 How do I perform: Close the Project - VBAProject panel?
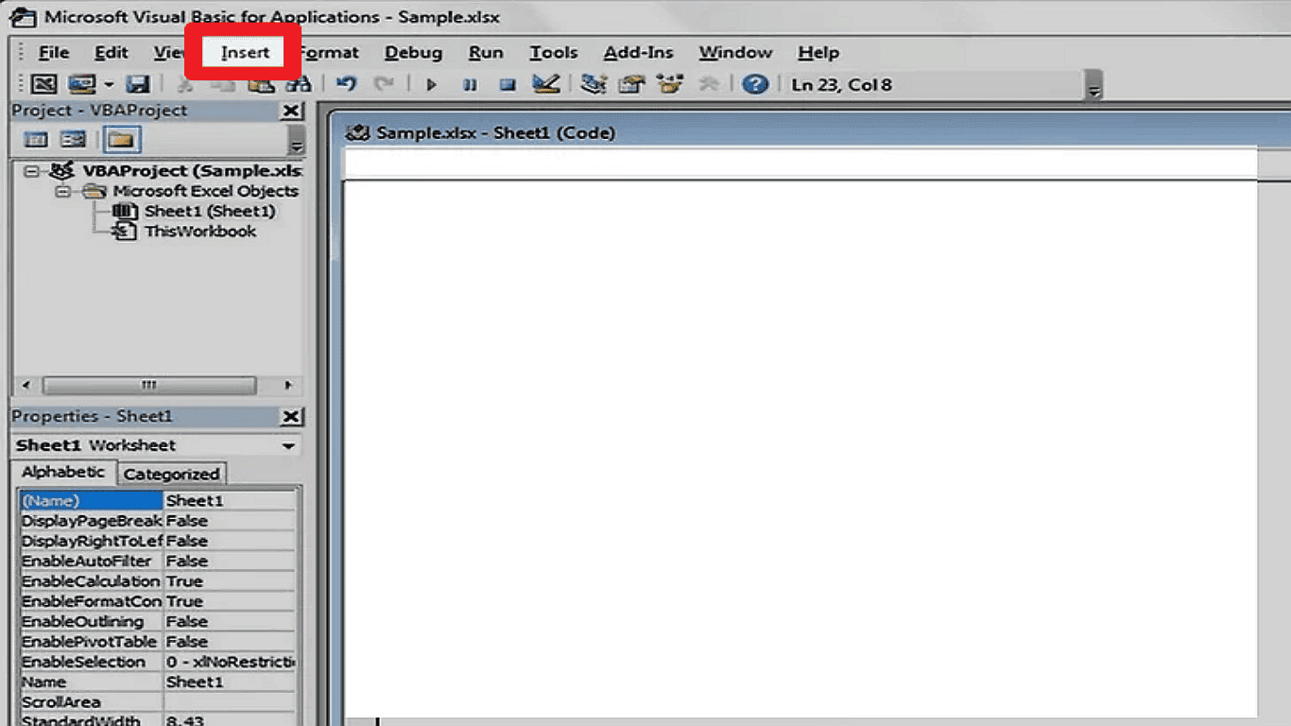point(292,112)
